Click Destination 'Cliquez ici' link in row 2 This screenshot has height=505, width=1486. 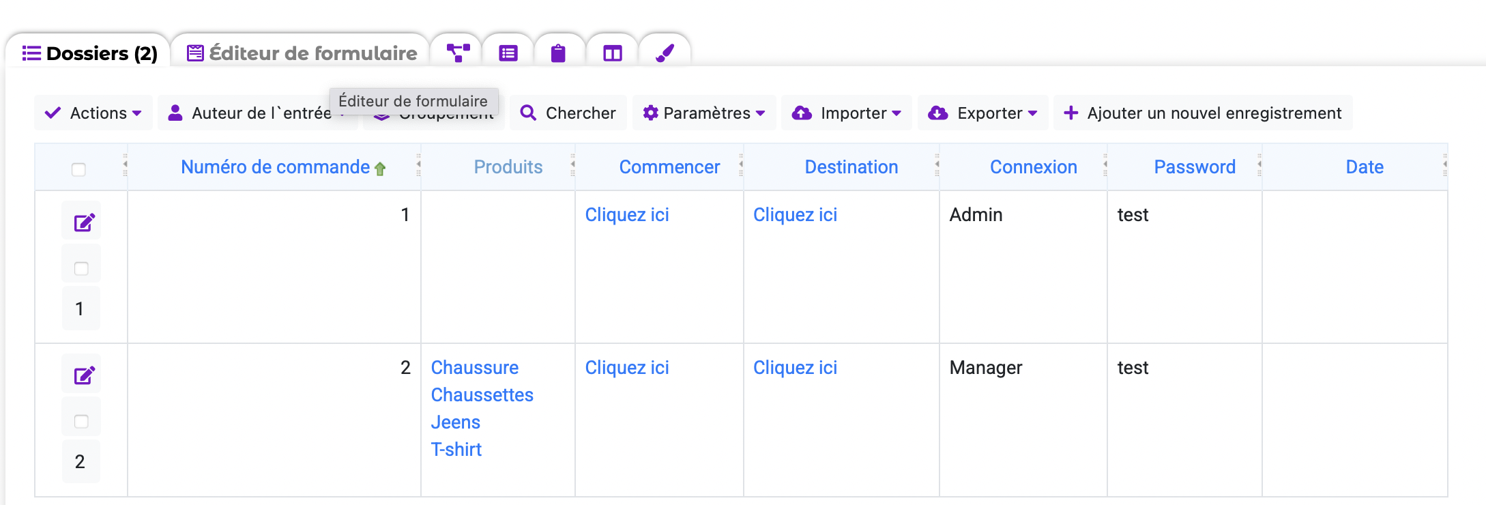point(795,368)
